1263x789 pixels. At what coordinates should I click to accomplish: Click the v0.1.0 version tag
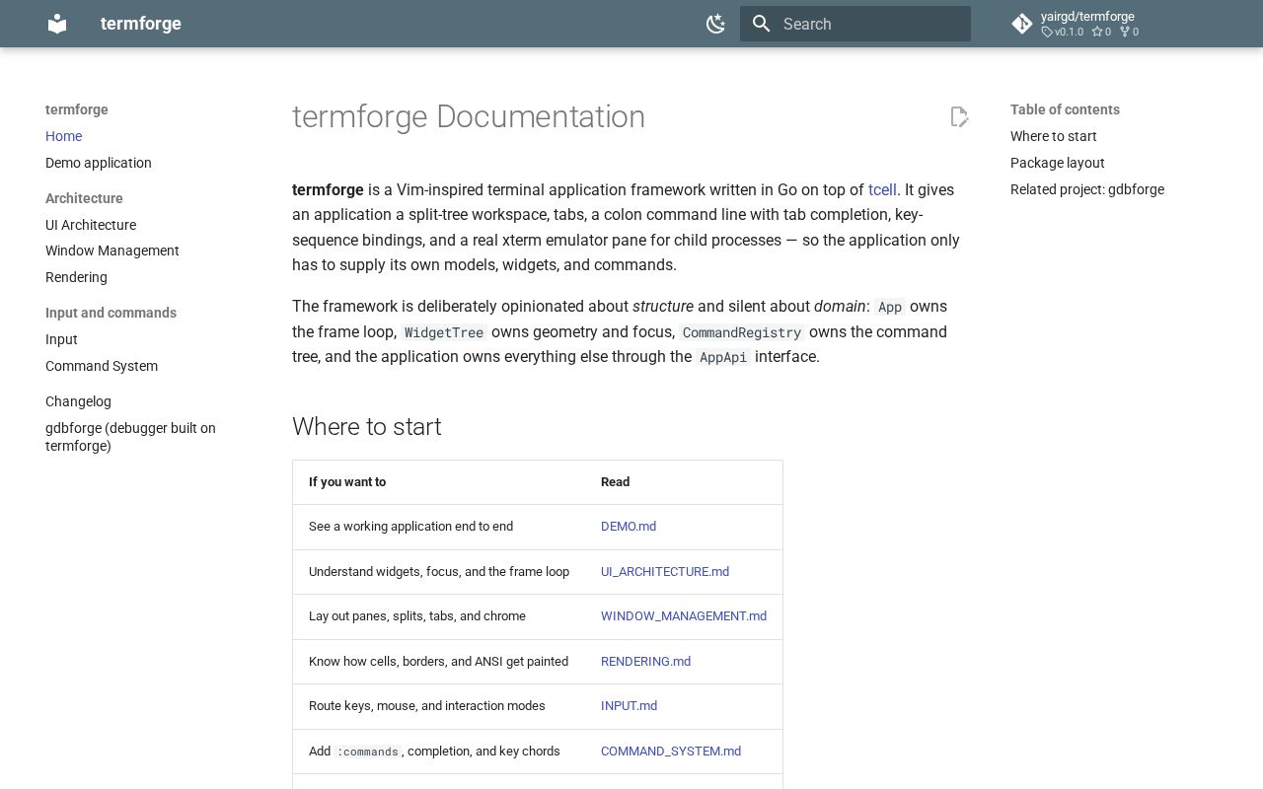(x=1063, y=32)
